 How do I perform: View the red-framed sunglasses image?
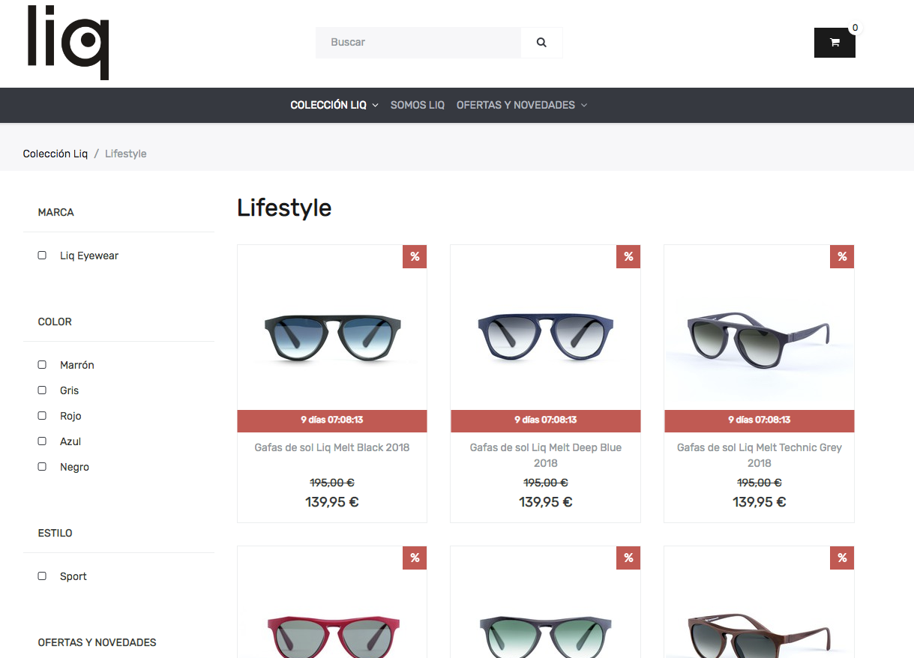332,636
